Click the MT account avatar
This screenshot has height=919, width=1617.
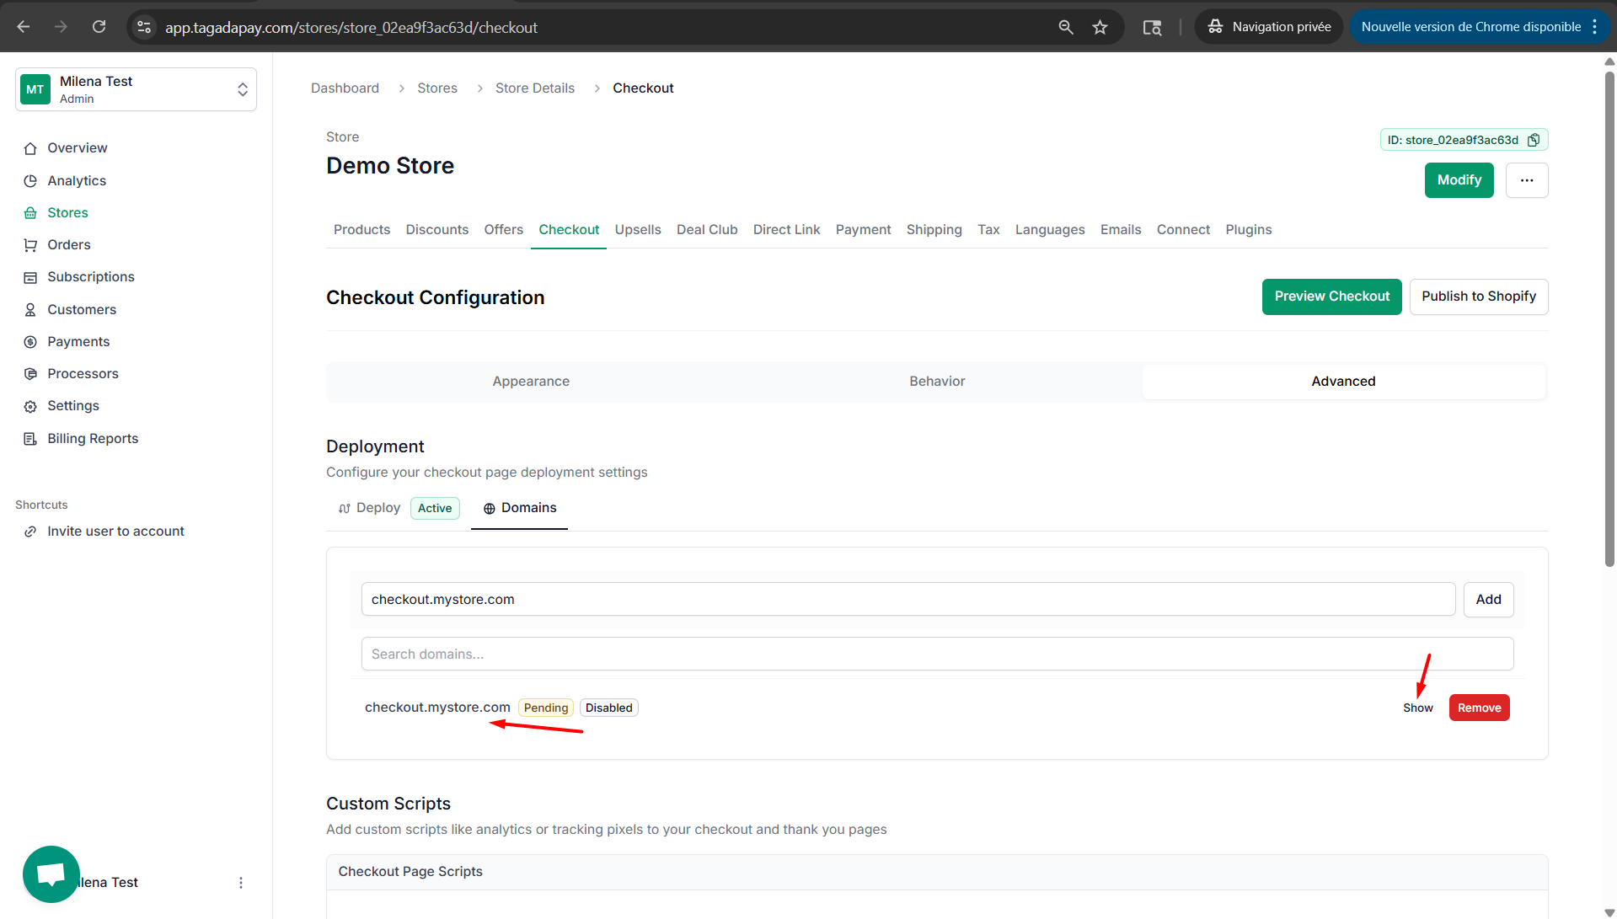coord(35,89)
